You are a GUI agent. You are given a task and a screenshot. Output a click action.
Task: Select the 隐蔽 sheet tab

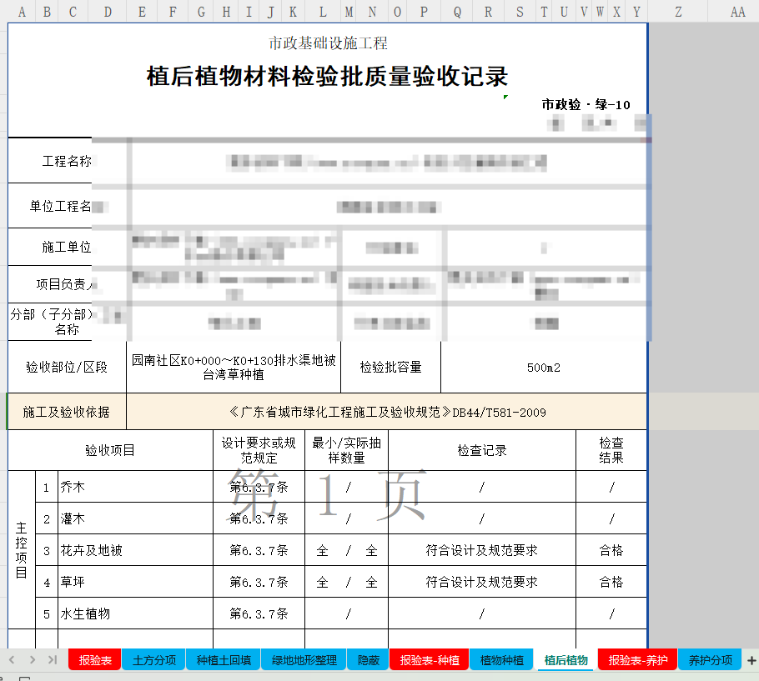tap(368, 660)
